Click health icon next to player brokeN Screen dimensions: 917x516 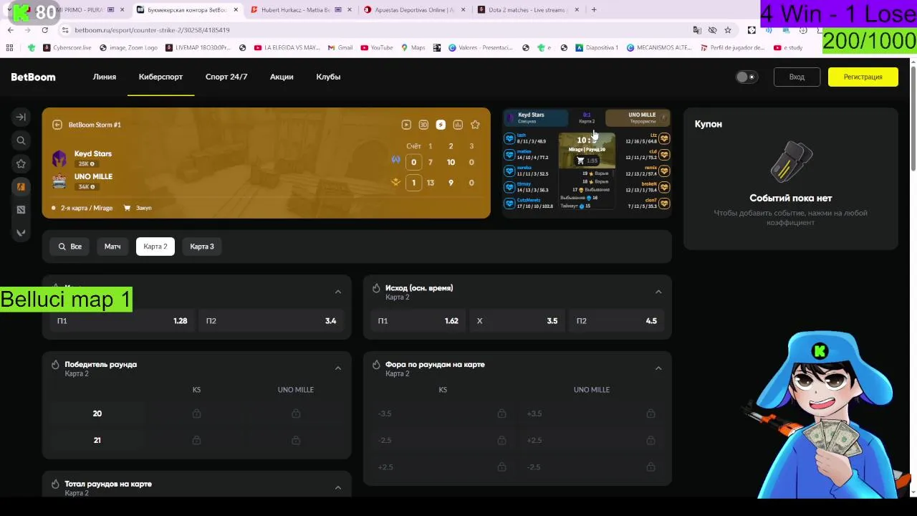(x=664, y=187)
